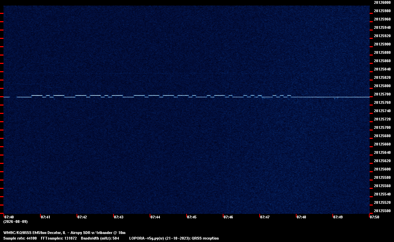This screenshot has height=242, width=394.
Task: Click the 07:49 time label
Action: (x=338, y=217)
